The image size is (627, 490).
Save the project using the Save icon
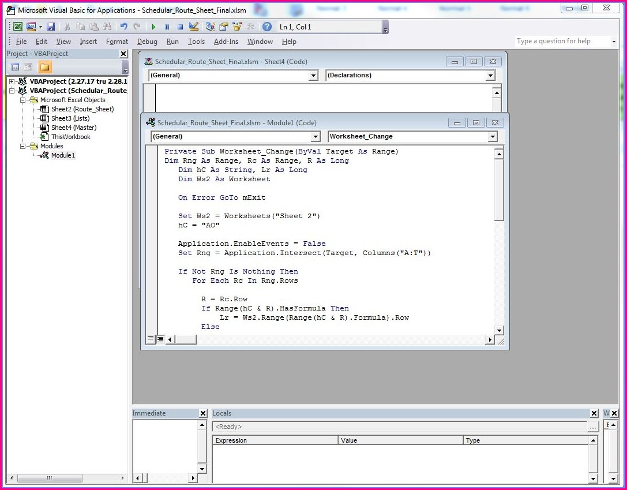point(51,26)
